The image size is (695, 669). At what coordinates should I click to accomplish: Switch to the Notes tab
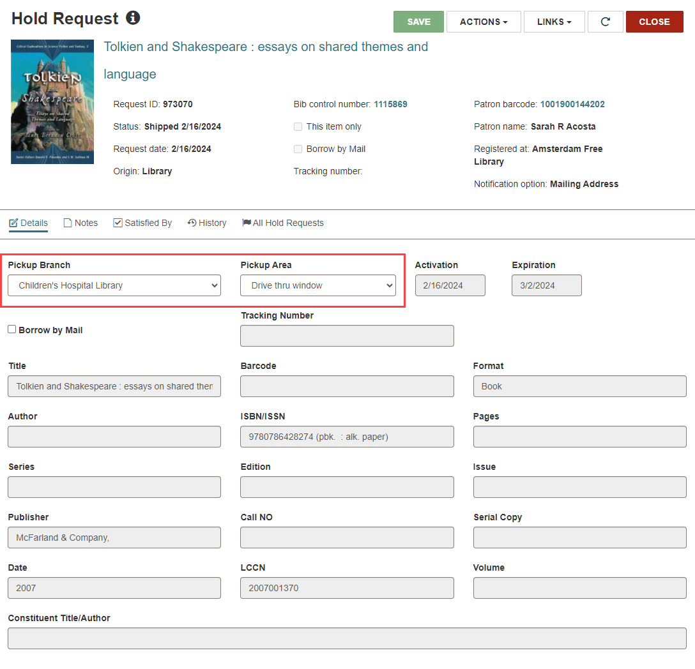(x=80, y=223)
